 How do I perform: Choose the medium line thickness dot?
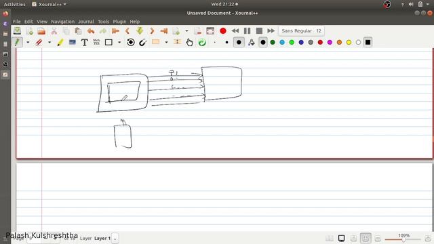point(226,42)
